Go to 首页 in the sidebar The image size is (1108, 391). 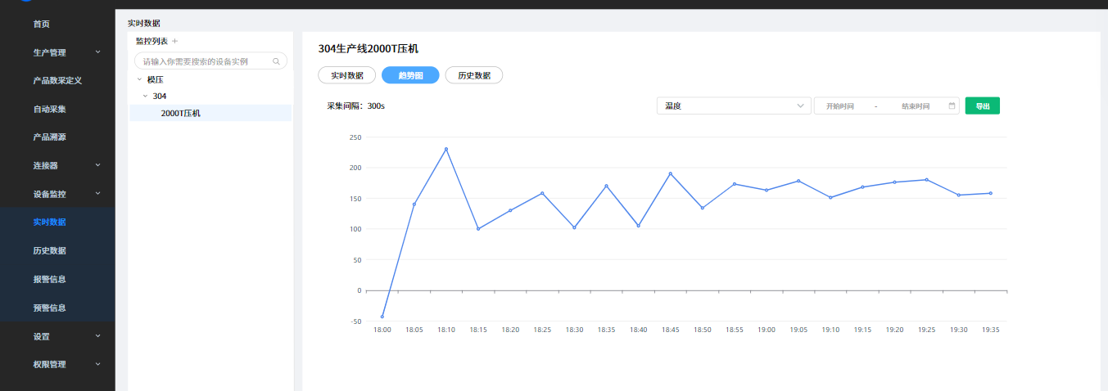pos(41,24)
